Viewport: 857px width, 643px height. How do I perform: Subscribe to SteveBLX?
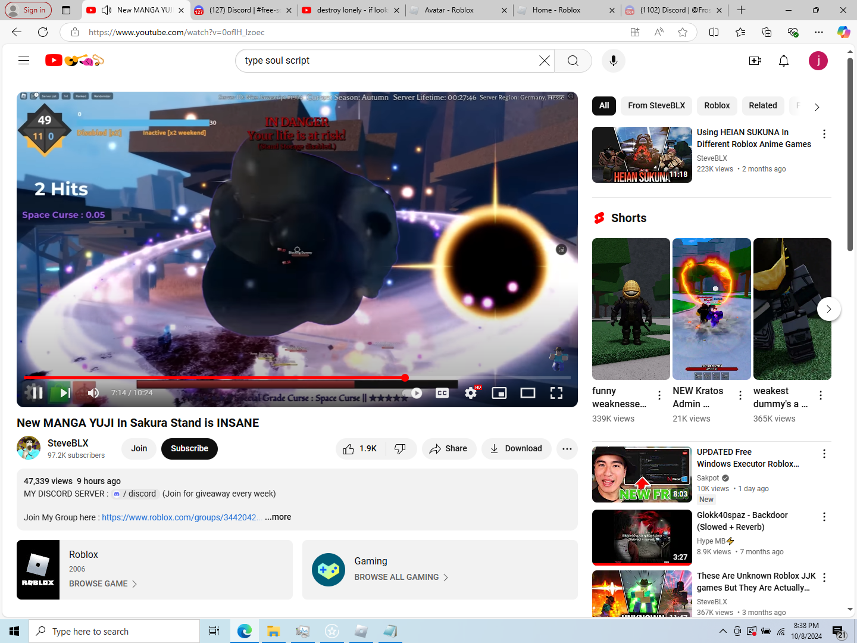189,449
